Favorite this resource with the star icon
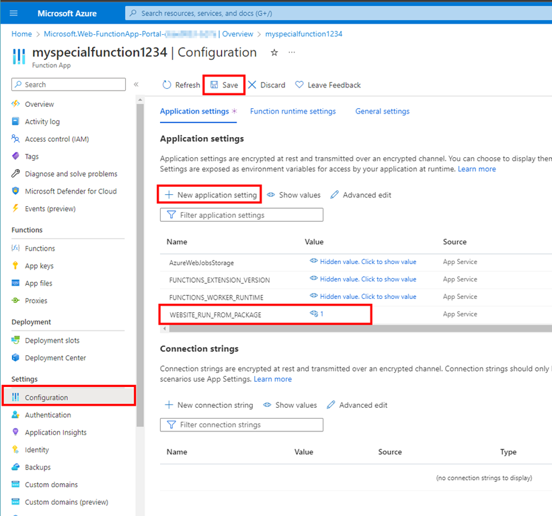 click(274, 52)
